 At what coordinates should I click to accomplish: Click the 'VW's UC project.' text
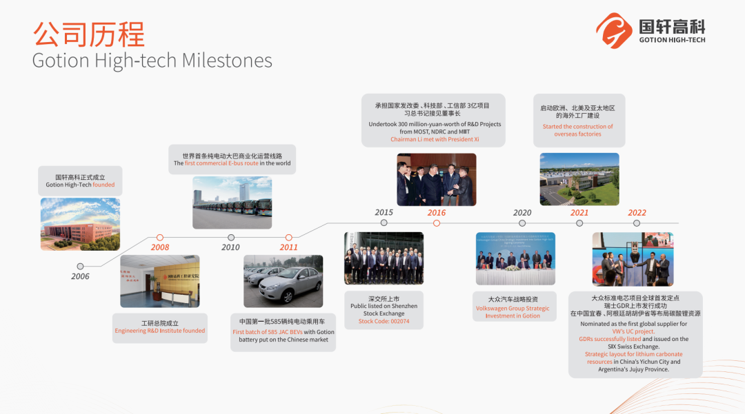pyautogui.click(x=633, y=331)
